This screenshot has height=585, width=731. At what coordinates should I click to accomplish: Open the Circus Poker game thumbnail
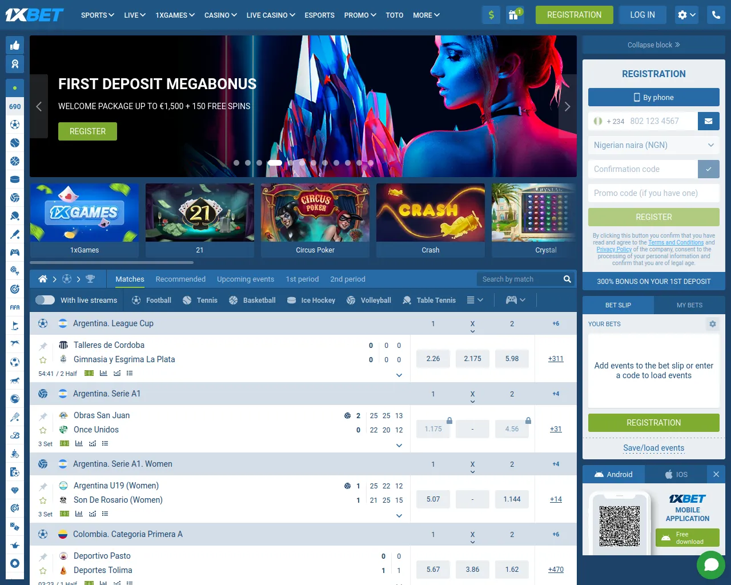click(x=315, y=220)
